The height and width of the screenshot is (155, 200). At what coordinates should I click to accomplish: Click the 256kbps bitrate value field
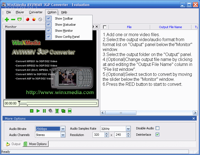click(x=48, y=129)
